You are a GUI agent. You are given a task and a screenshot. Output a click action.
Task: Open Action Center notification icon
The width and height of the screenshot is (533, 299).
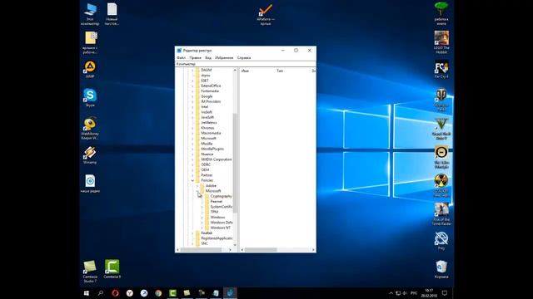[x=444, y=293]
